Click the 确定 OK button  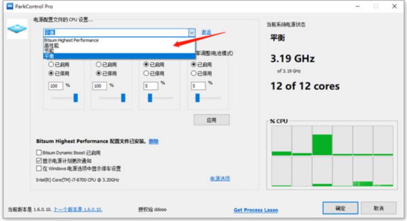tap(340, 208)
